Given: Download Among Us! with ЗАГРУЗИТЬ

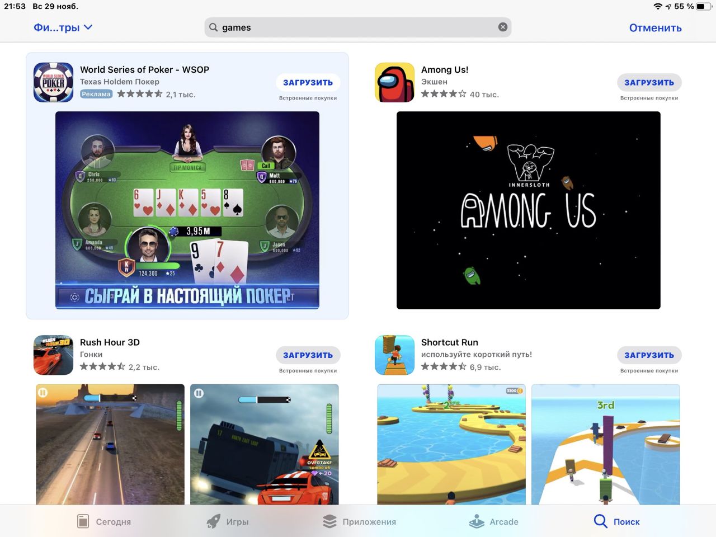Looking at the screenshot, I should coord(649,82).
